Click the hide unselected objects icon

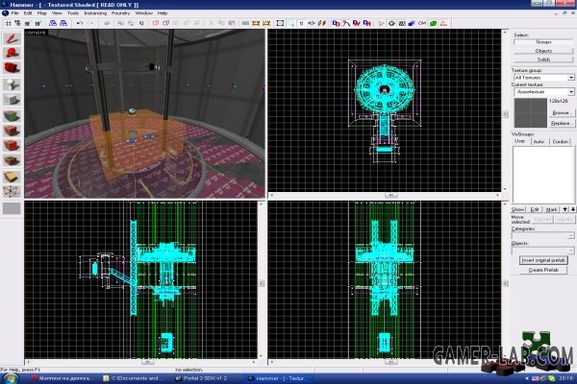[x=166, y=23]
